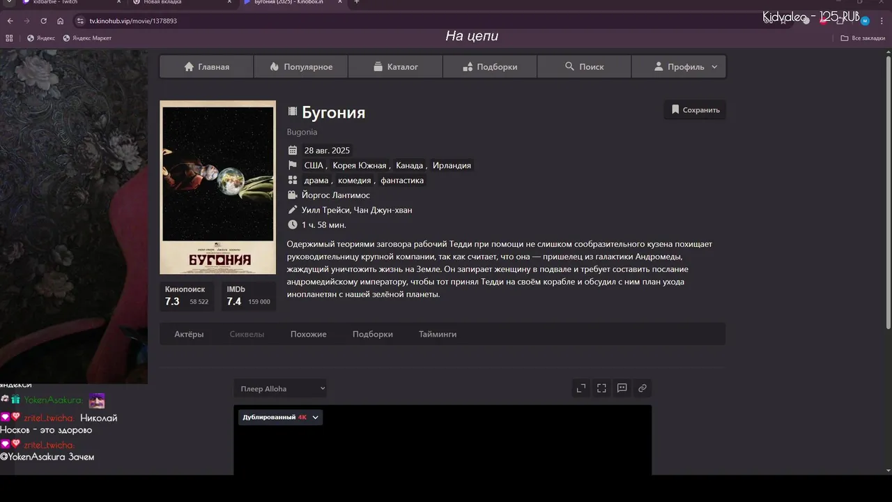The image size is (892, 502).
Task: Filter by country США
Action: (314, 165)
